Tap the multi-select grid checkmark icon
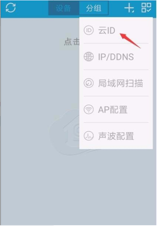The image size is (157, 226). click(x=146, y=8)
